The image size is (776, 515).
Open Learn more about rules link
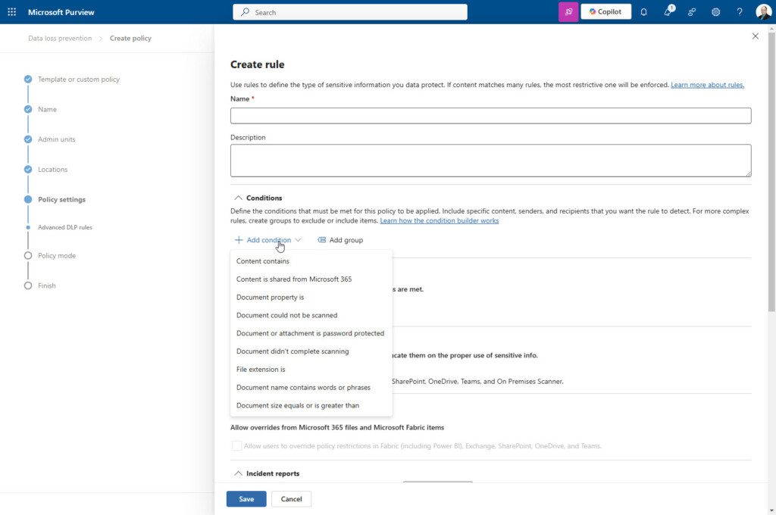tap(707, 85)
